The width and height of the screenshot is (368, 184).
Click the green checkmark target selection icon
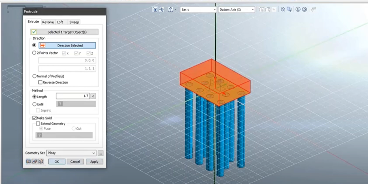click(34, 32)
